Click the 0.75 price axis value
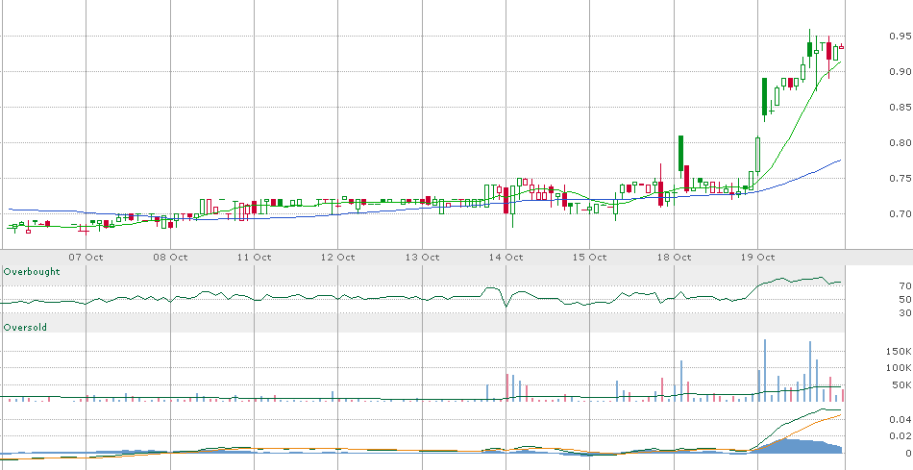Viewport: 913px width, 470px height. coord(900,178)
